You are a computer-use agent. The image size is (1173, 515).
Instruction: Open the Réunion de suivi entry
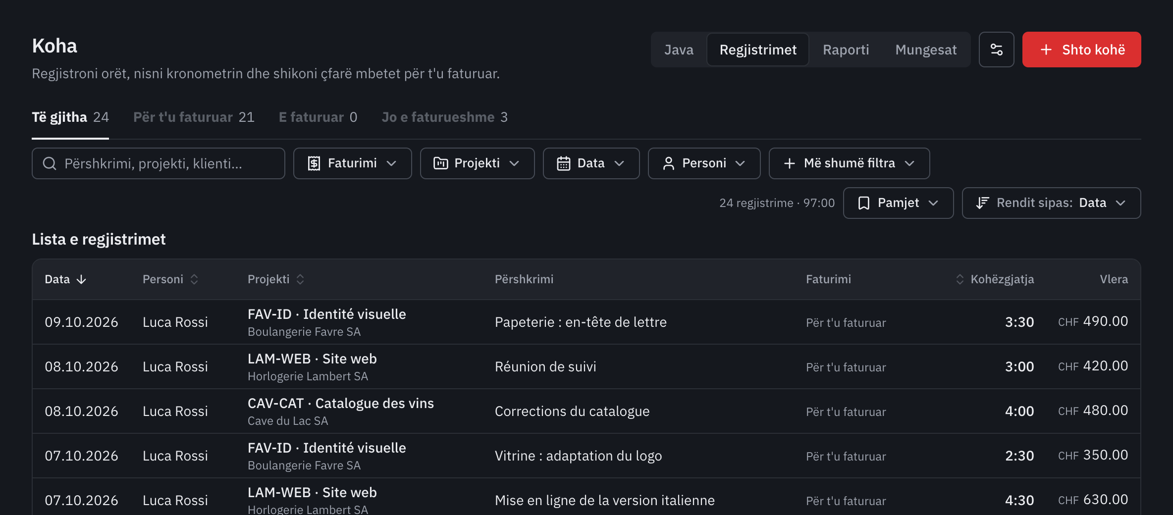coord(545,367)
